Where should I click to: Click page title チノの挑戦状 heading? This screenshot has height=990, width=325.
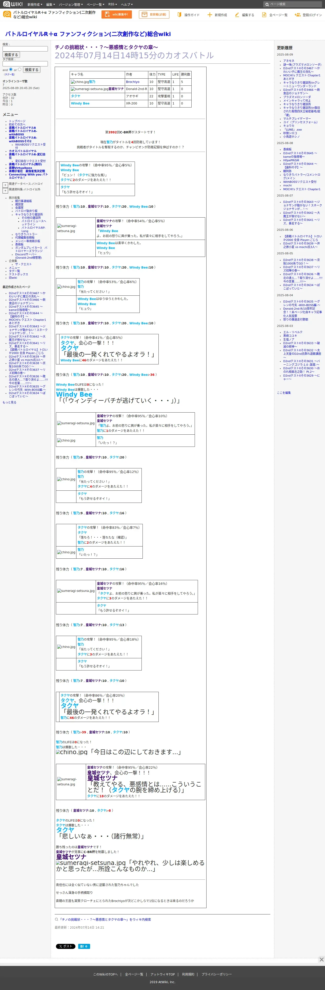[x=106, y=47]
